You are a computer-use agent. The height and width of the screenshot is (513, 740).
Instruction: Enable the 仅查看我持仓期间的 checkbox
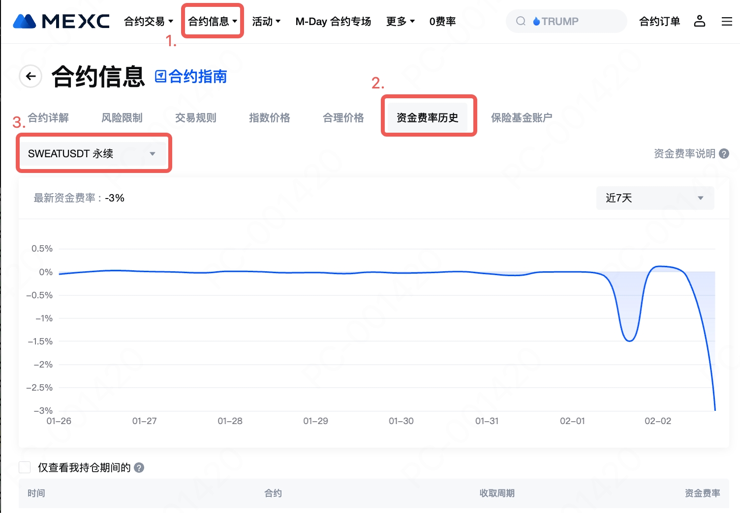[x=25, y=467]
